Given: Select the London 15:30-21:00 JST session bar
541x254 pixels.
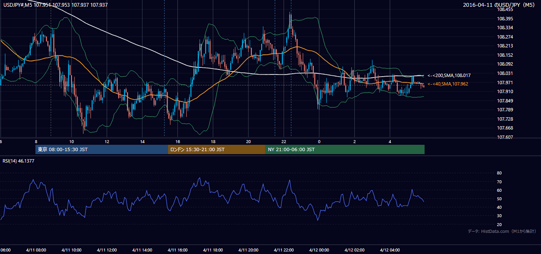Looking at the screenshot, I should coord(217,149).
